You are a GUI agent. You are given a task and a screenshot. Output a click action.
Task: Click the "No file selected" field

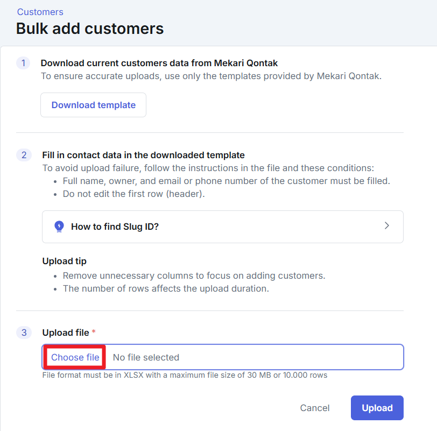point(146,357)
